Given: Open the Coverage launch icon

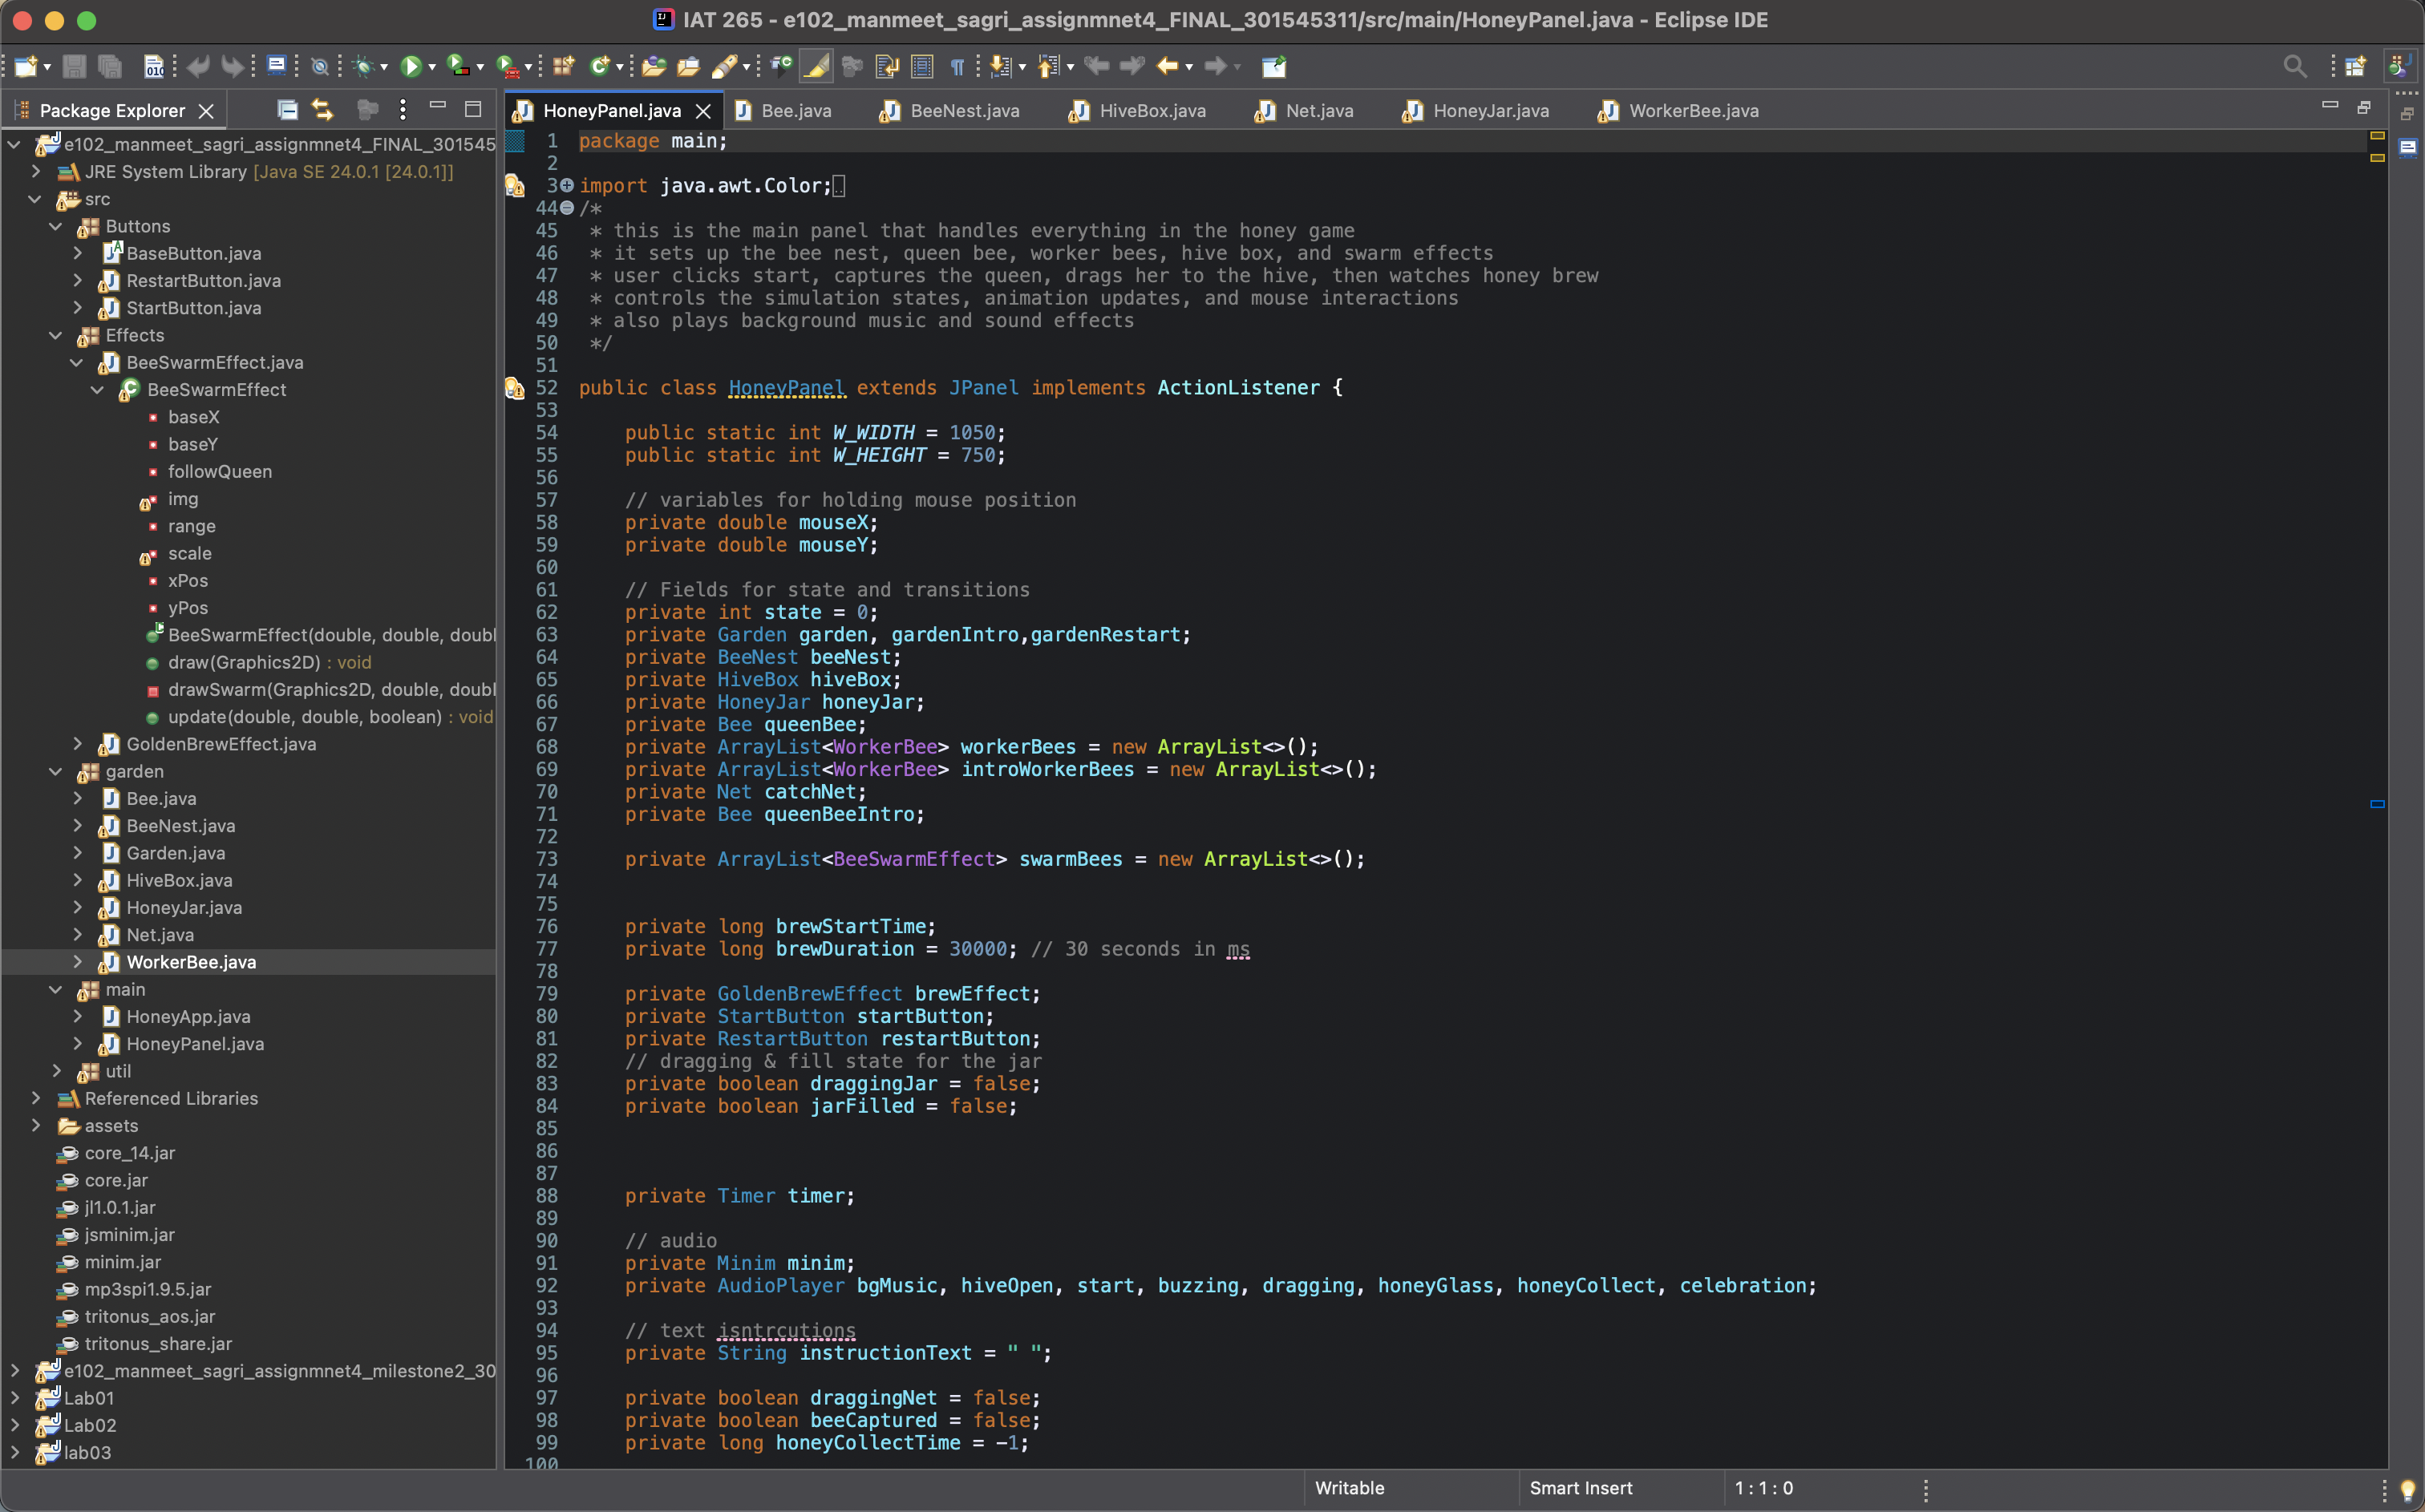Looking at the screenshot, I should coord(459,66).
